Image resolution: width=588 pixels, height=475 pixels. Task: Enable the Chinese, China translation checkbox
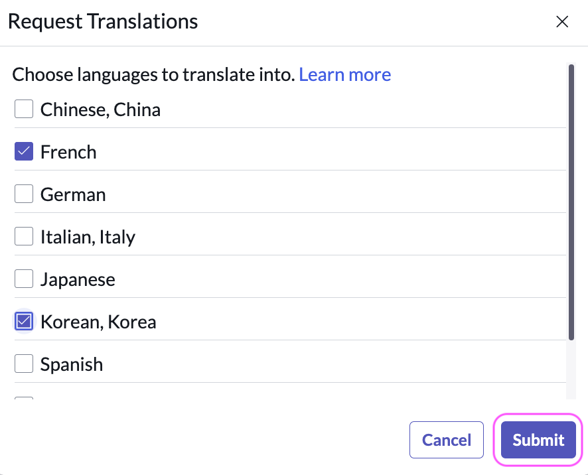pos(23,108)
